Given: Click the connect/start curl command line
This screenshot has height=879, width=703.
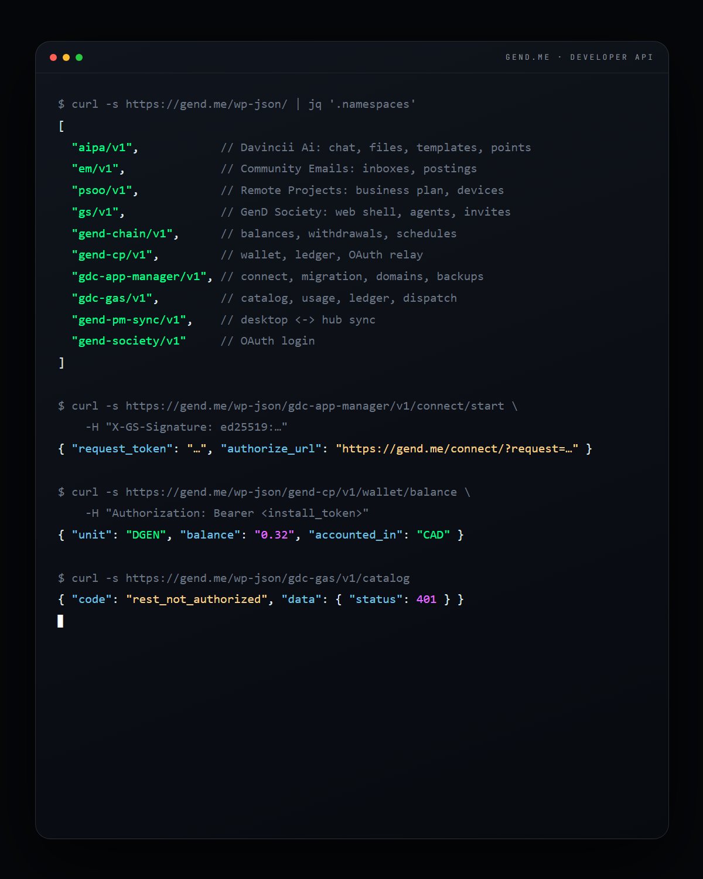Looking at the screenshot, I should coord(288,406).
